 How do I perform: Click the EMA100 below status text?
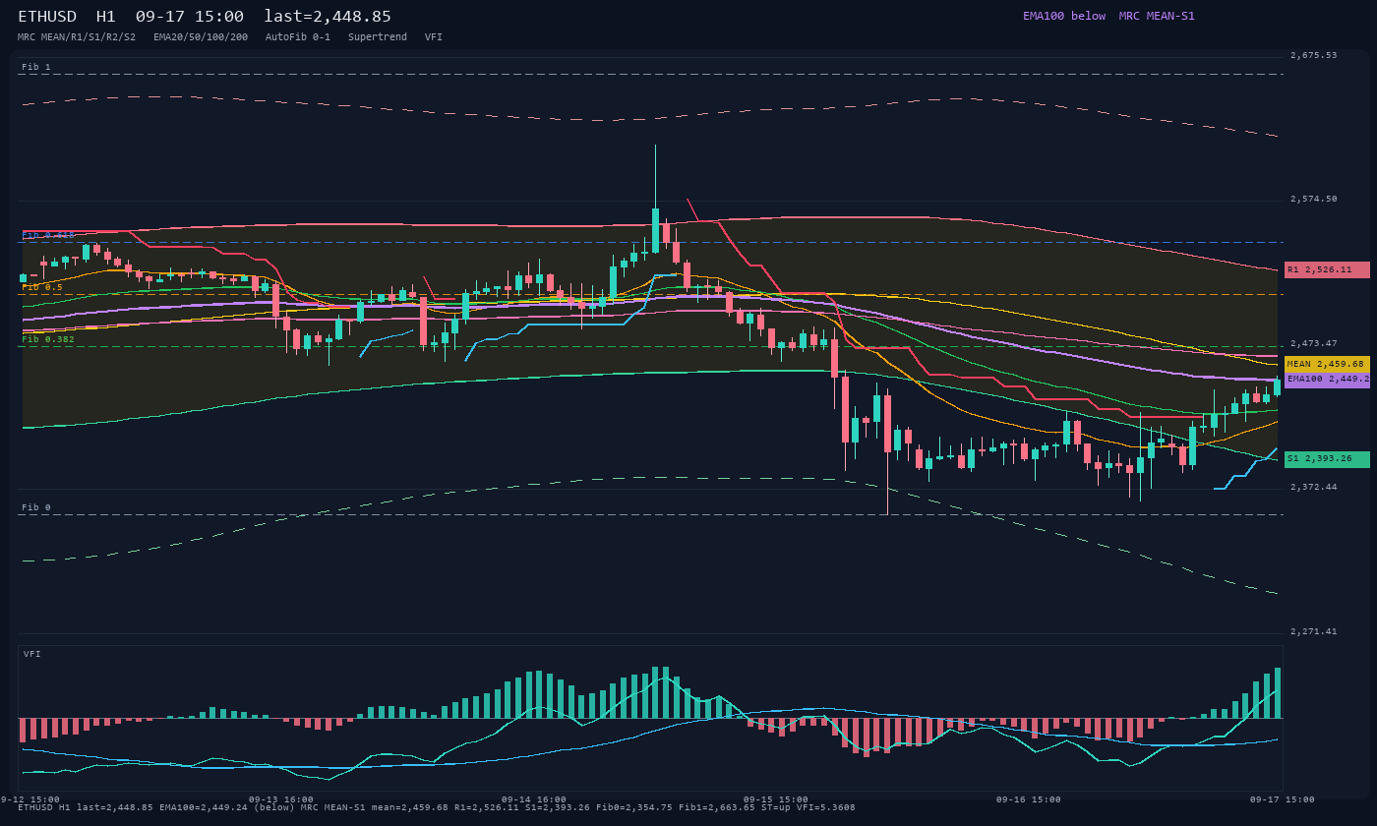1064,16
